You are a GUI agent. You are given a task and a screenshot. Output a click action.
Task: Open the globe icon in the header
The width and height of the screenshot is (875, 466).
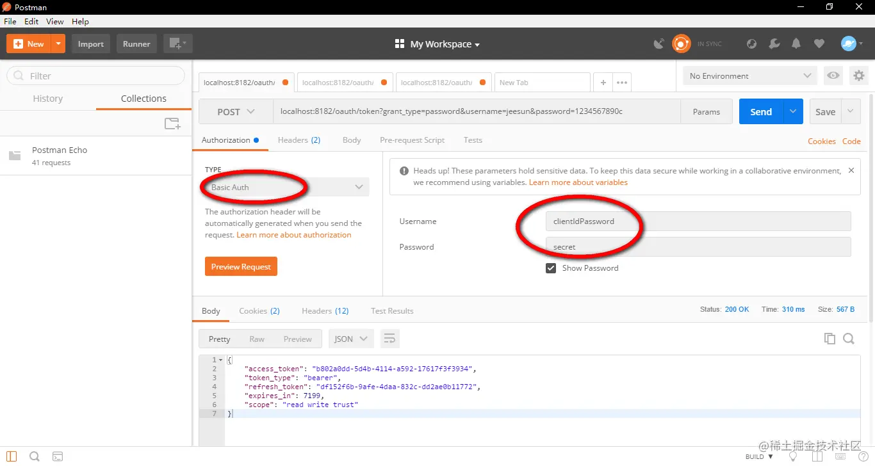click(x=752, y=44)
